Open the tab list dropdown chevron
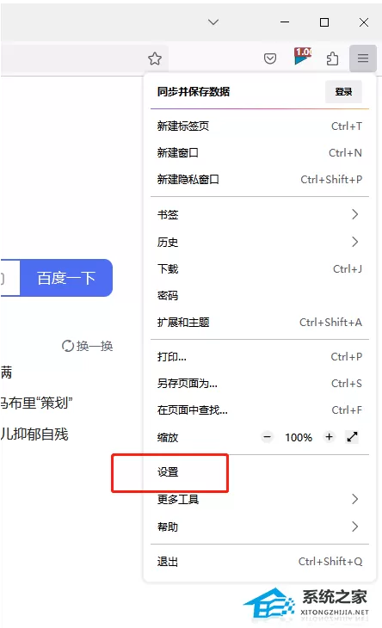The image size is (382, 628). pos(213,22)
